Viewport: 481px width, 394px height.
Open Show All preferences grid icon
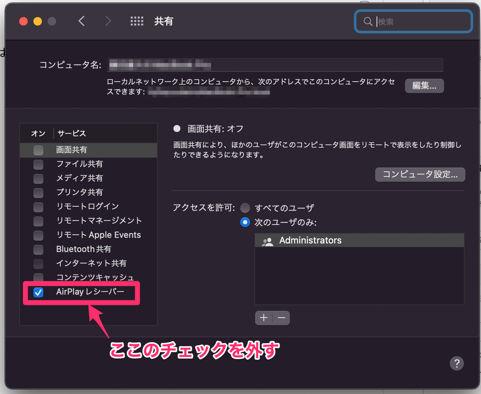(137, 21)
